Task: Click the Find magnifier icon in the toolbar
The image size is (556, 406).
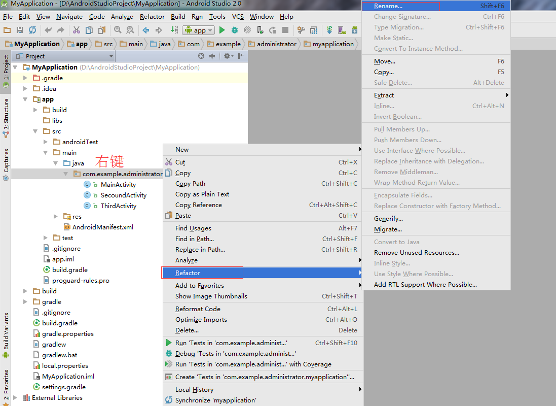Action: [118, 30]
